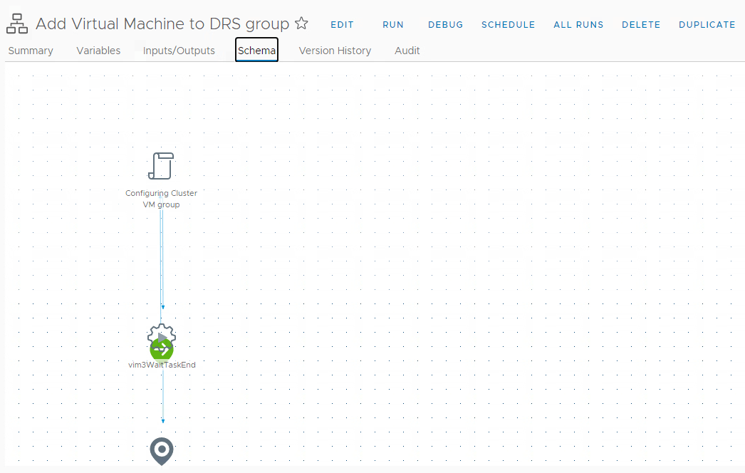Viewport: 745px width, 473px height.
Task: Click the 'Add Virtual Machine to DRS group' title
Action: 162,24
